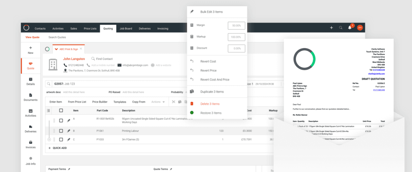Select Bulk Edit 3 Items
This screenshot has width=412, height=172.
point(211,12)
